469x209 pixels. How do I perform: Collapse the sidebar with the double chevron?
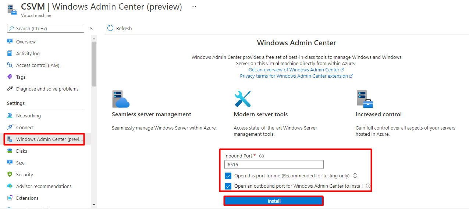(x=91, y=28)
